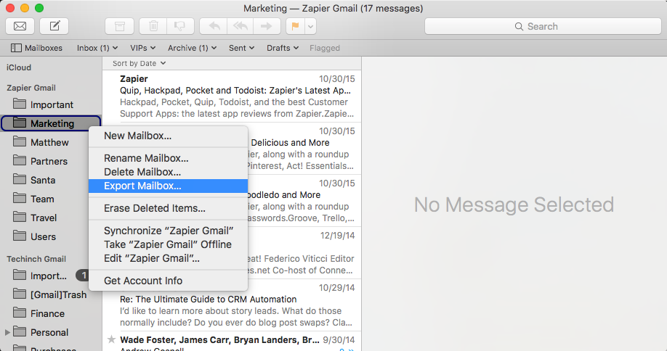Click the Archive toolbar icon

point(120,26)
